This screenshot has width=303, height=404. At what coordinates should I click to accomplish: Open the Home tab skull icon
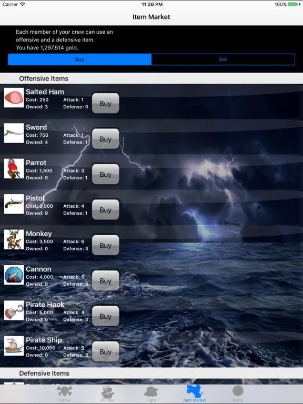(64, 391)
